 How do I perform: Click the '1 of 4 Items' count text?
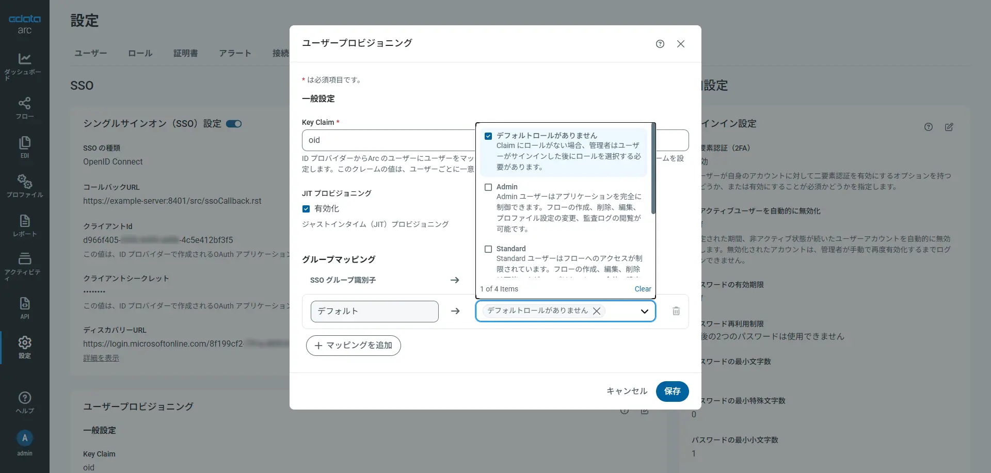(x=499, y=289)
